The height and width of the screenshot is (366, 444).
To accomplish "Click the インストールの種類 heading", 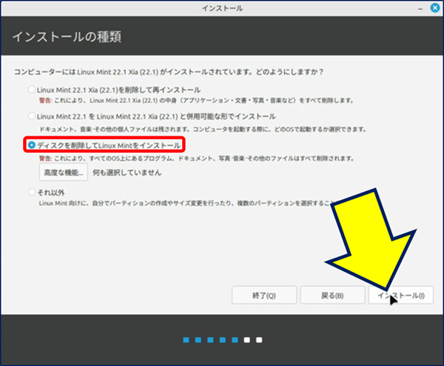I will pos(67,37).
